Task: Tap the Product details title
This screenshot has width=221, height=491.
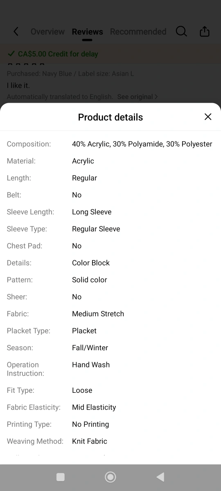Action: [x=110, y=117]
